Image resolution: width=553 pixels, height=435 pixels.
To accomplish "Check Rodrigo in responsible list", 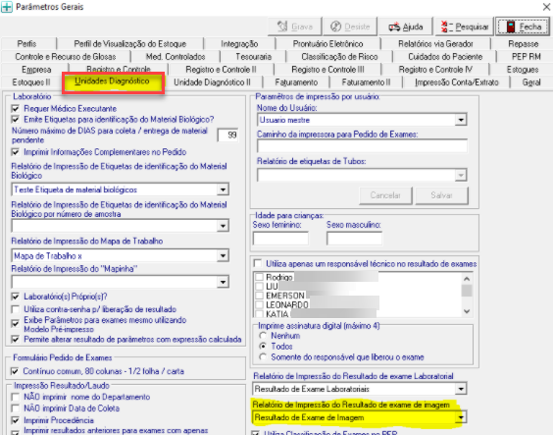I will click(259, 277).
